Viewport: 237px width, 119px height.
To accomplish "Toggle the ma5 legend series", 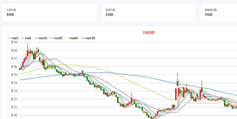I will (x=26, y=38).
